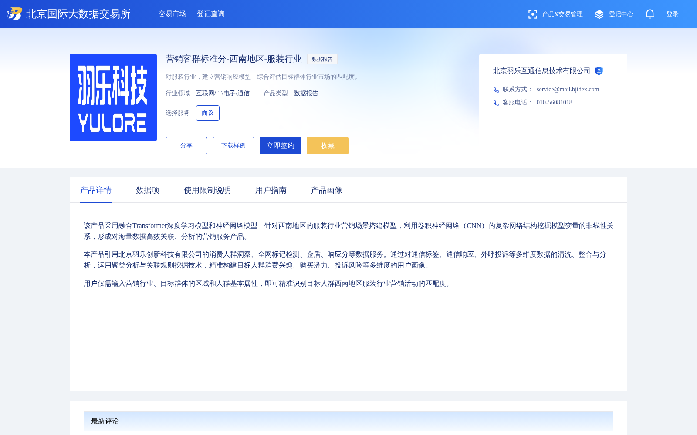Screen dimensions: 697x435
Task: Click the 立即签约 button
Action: [x=281, y=146]
